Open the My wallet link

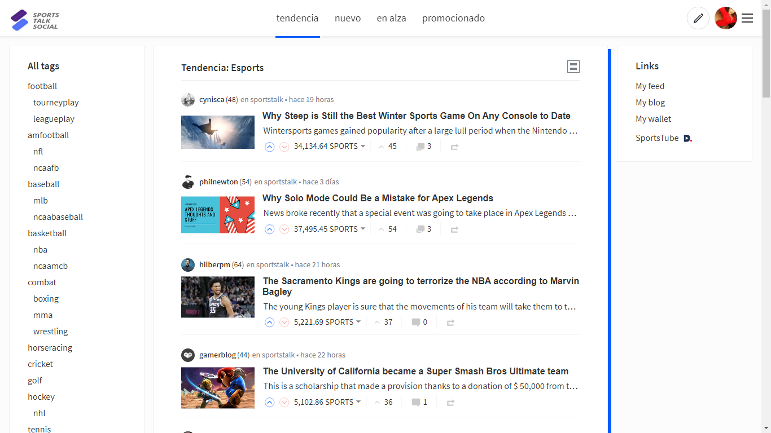coord(654,119)
